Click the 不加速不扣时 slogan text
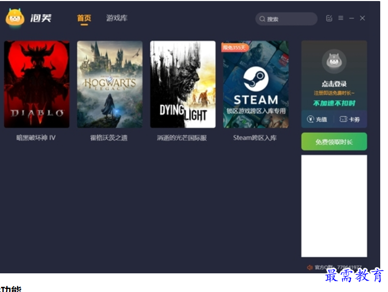 pyautogui.click(x=334, y=103)
